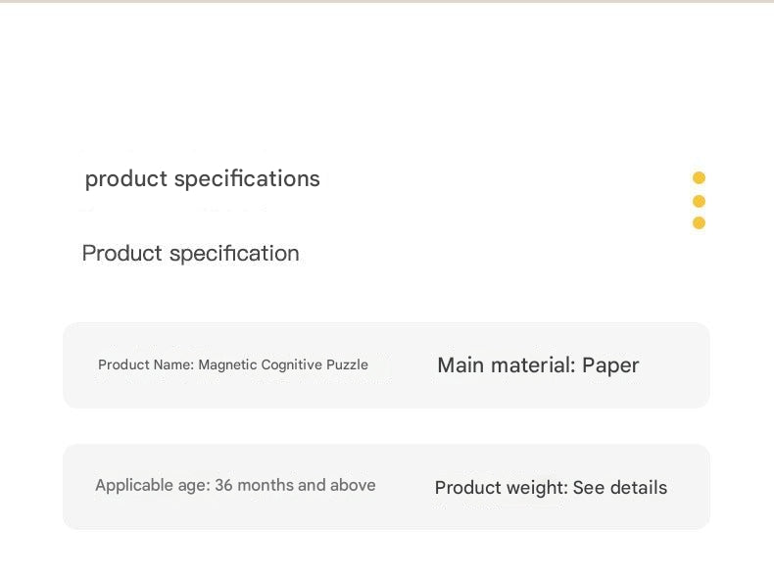Viewport: 774px width, 581px height.
Task: Click the 'See details' weight value
Action: click(x=620, y=488)
